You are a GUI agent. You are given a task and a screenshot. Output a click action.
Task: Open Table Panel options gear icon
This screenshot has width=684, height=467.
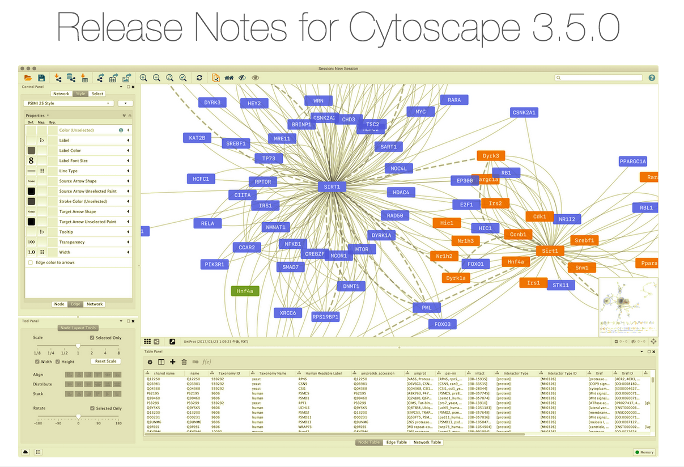click(150, 362)
